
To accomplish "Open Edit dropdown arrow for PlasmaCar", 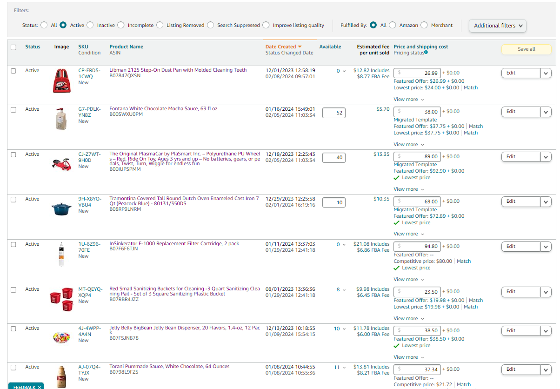I will pos(546,157).
